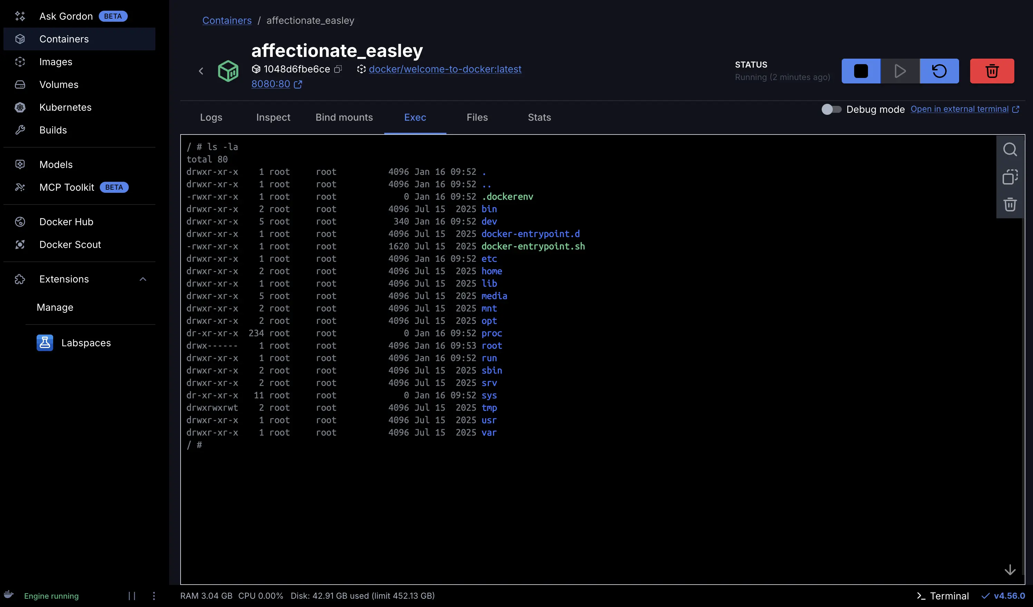Collapse the Extensions section
Image resolution: width=1033 pixels, height=607 pixels.
143,279
